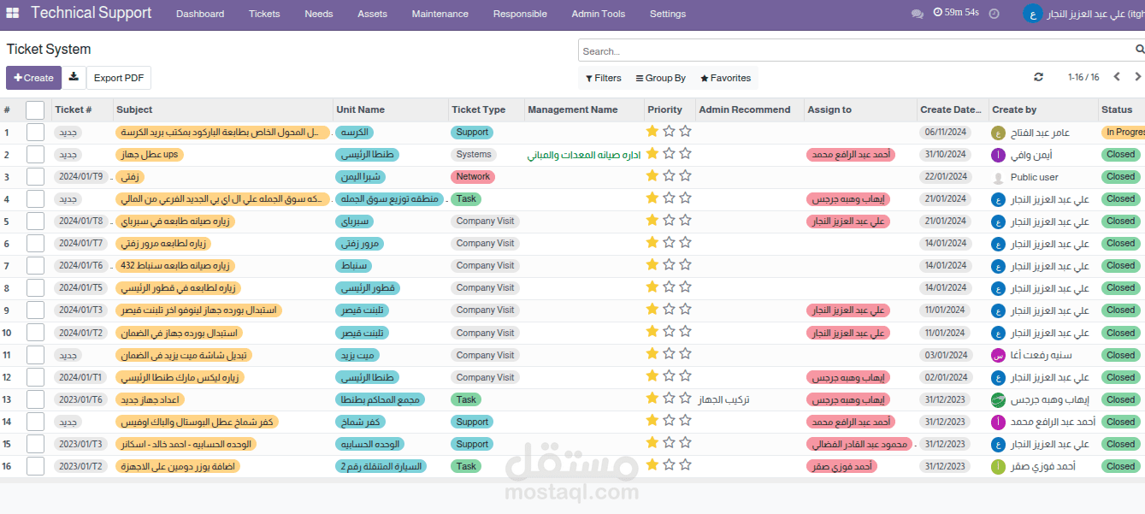Open ticket 2024/01/T9 row
1145x514 pixels.
[x=572, y=177]
